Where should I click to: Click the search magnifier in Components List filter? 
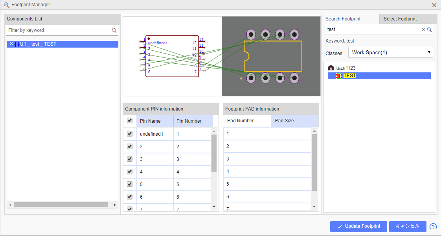(114, 30)
